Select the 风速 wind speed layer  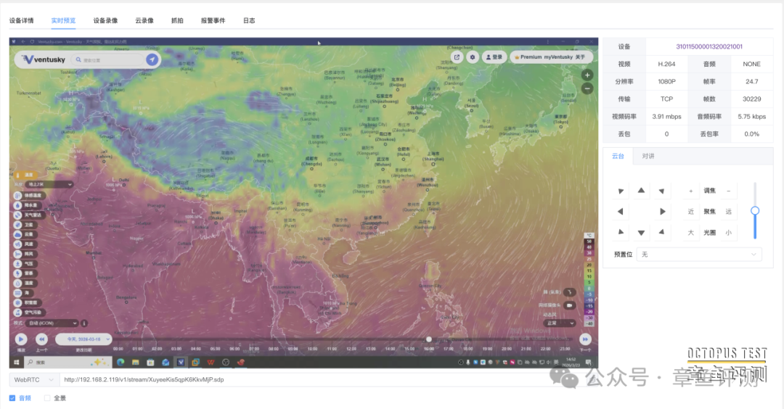[24, 244]
